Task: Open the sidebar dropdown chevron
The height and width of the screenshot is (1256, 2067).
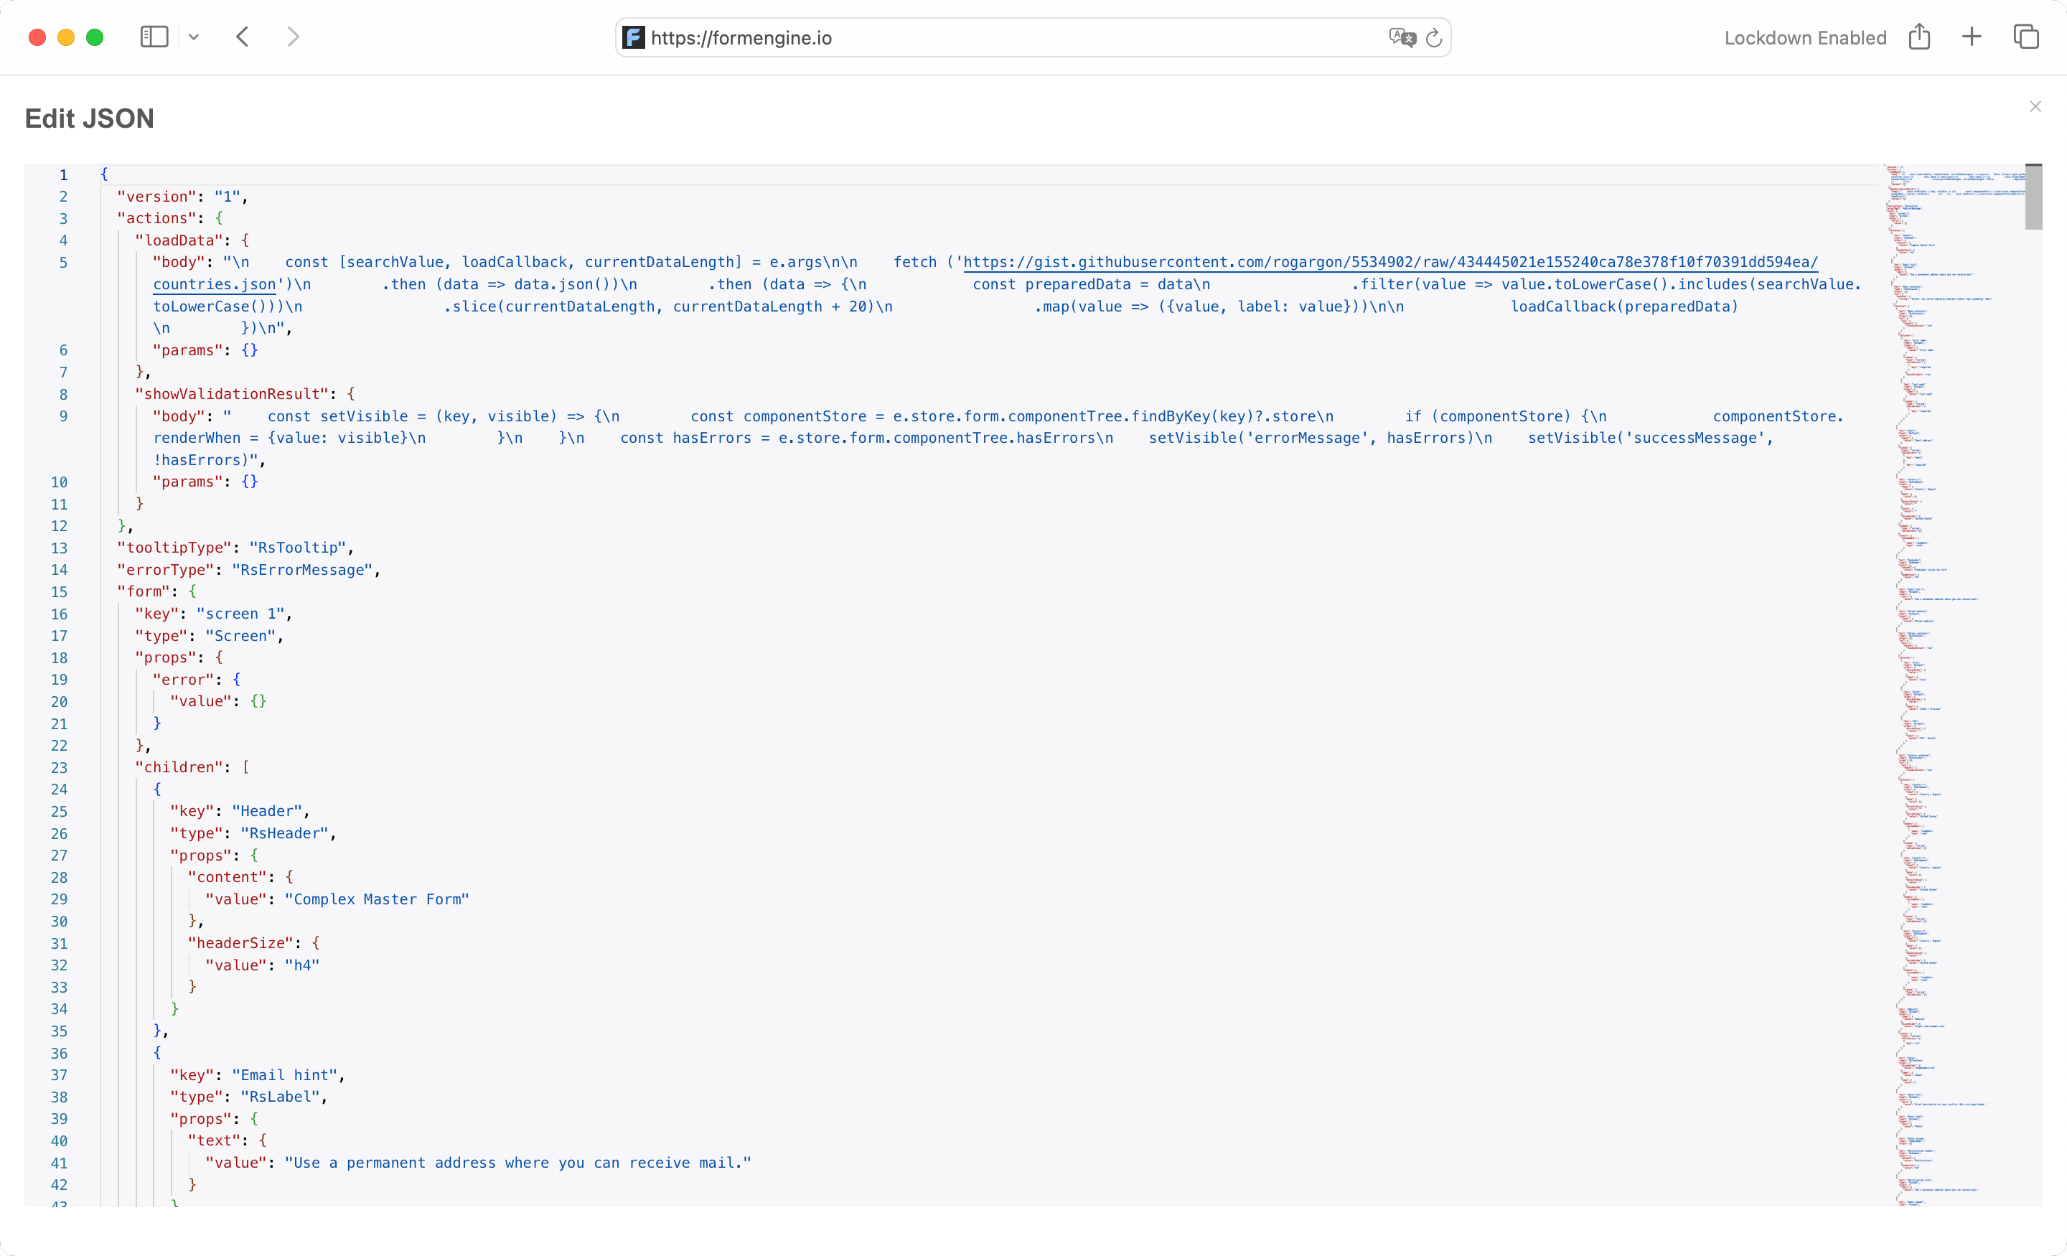Action: [194, 37]
